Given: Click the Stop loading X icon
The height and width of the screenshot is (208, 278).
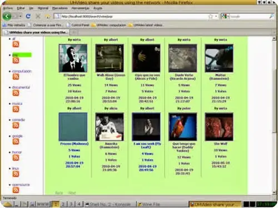Looking at the screenshot, I should (38, 16).
